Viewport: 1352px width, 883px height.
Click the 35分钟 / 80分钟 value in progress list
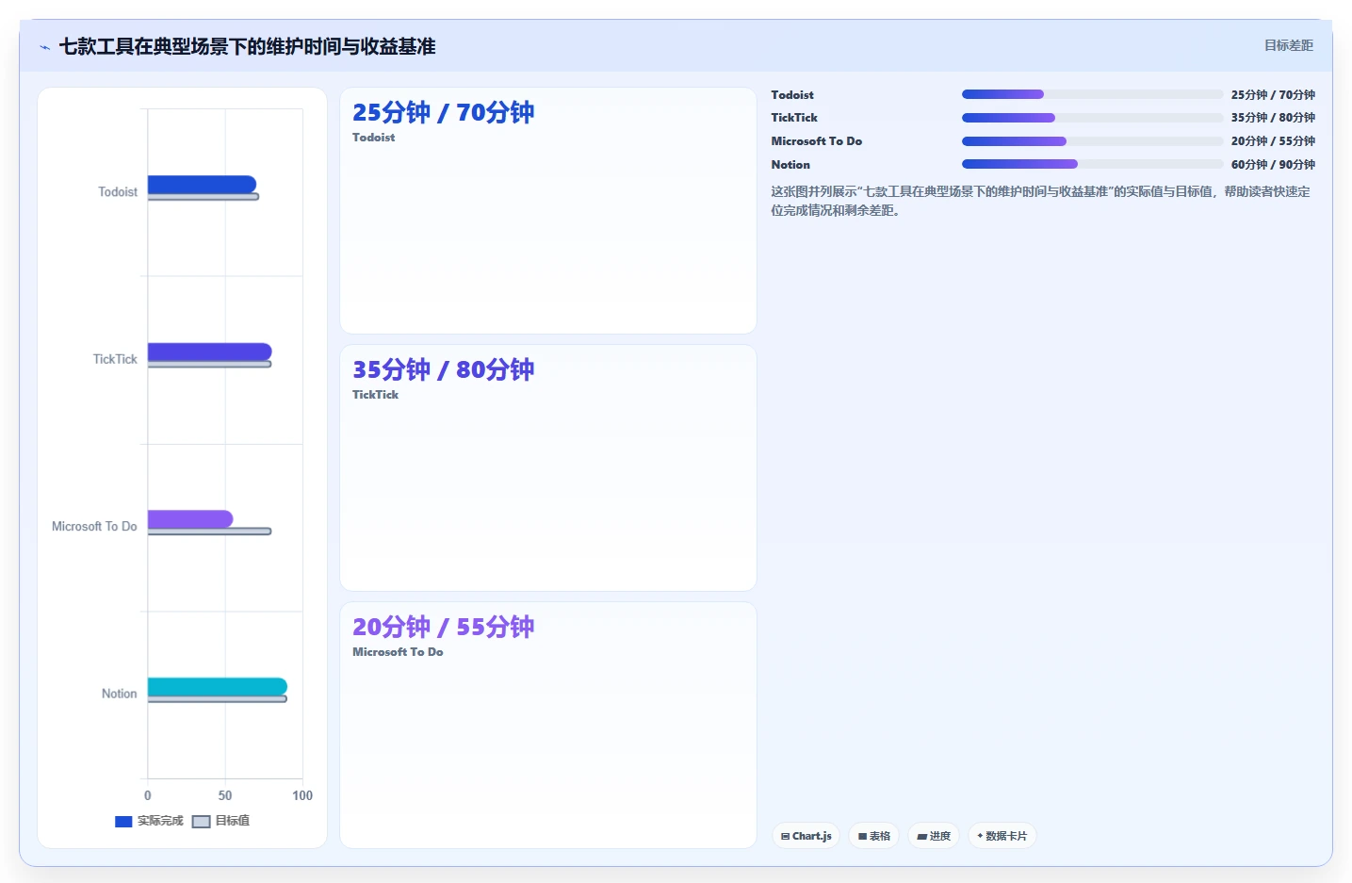(1273, 118)
